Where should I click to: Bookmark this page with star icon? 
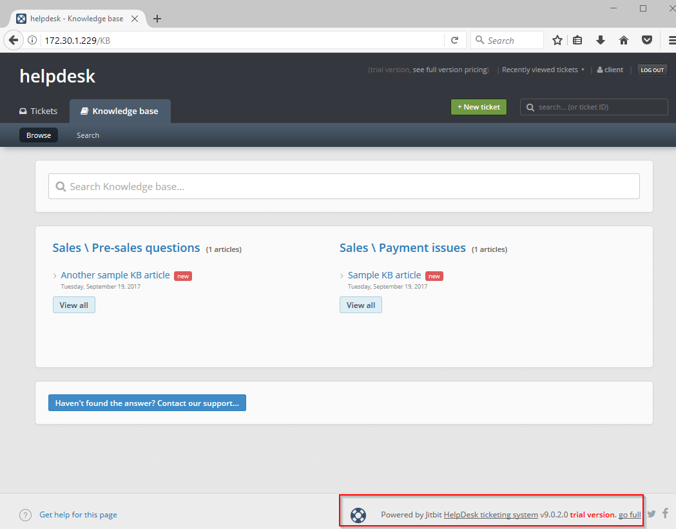tap(557, 41)
